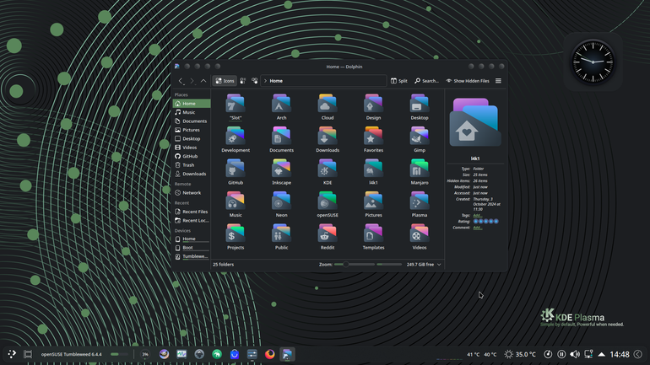Open the system monitor taskbar icon
Screen dimensions: 650x365
click(x=181, y=354)
